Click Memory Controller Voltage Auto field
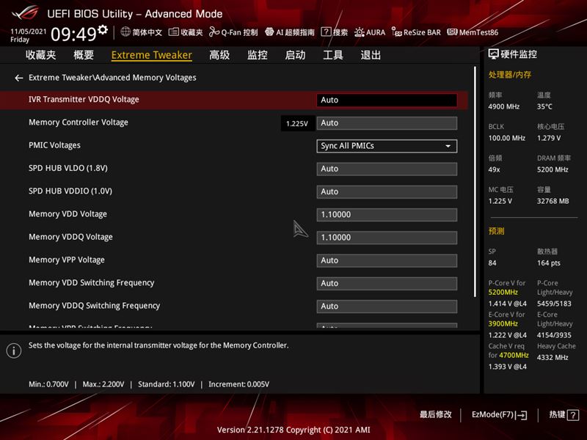 click(x=387, y=123)
